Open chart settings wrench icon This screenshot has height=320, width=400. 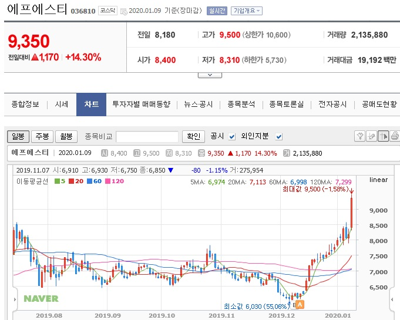coord(360,136)
